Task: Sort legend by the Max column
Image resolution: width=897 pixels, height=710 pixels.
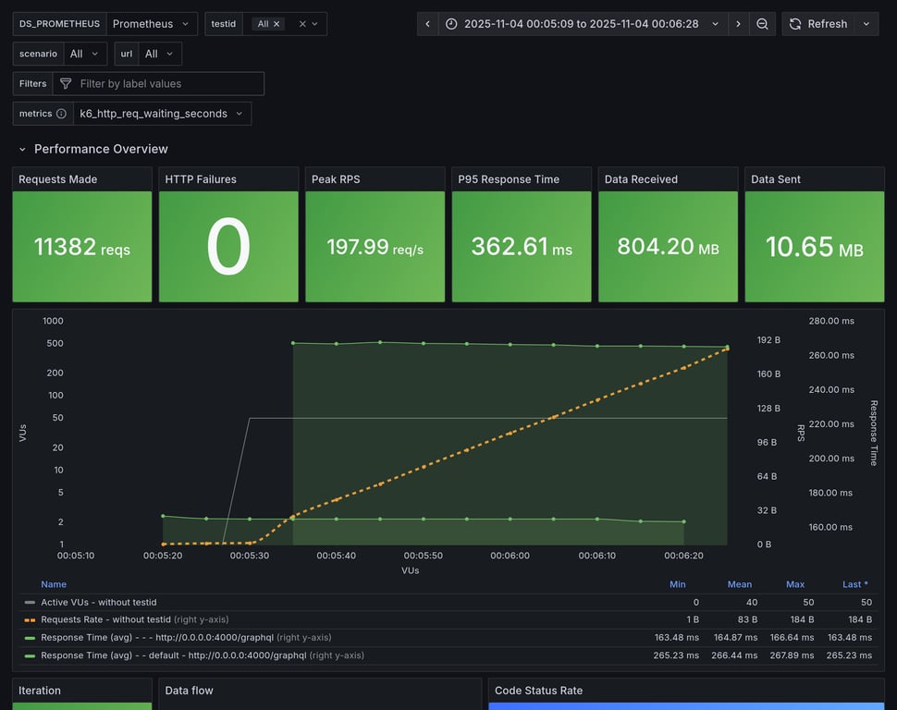Action: (794, 584)
